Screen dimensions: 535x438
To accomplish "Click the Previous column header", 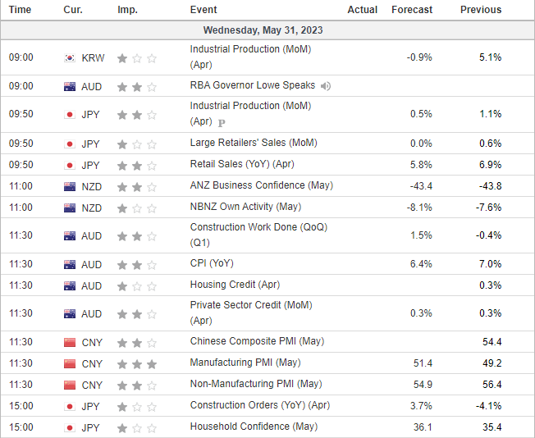I will pyautogui.click(x=481, y=10).
